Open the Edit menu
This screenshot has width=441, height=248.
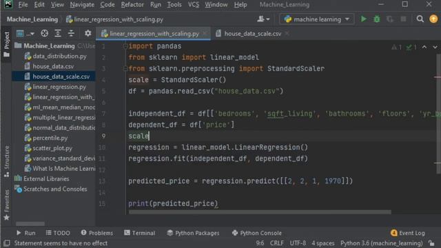39,5
